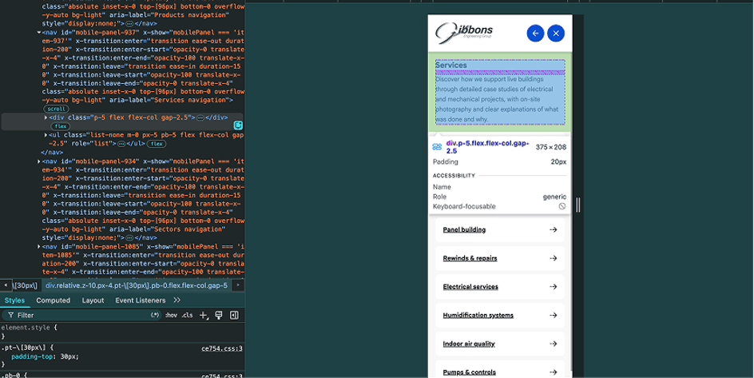Click the flex badge after the ul element
Viewport: 754px width, 378px height.
coord(157,144)
